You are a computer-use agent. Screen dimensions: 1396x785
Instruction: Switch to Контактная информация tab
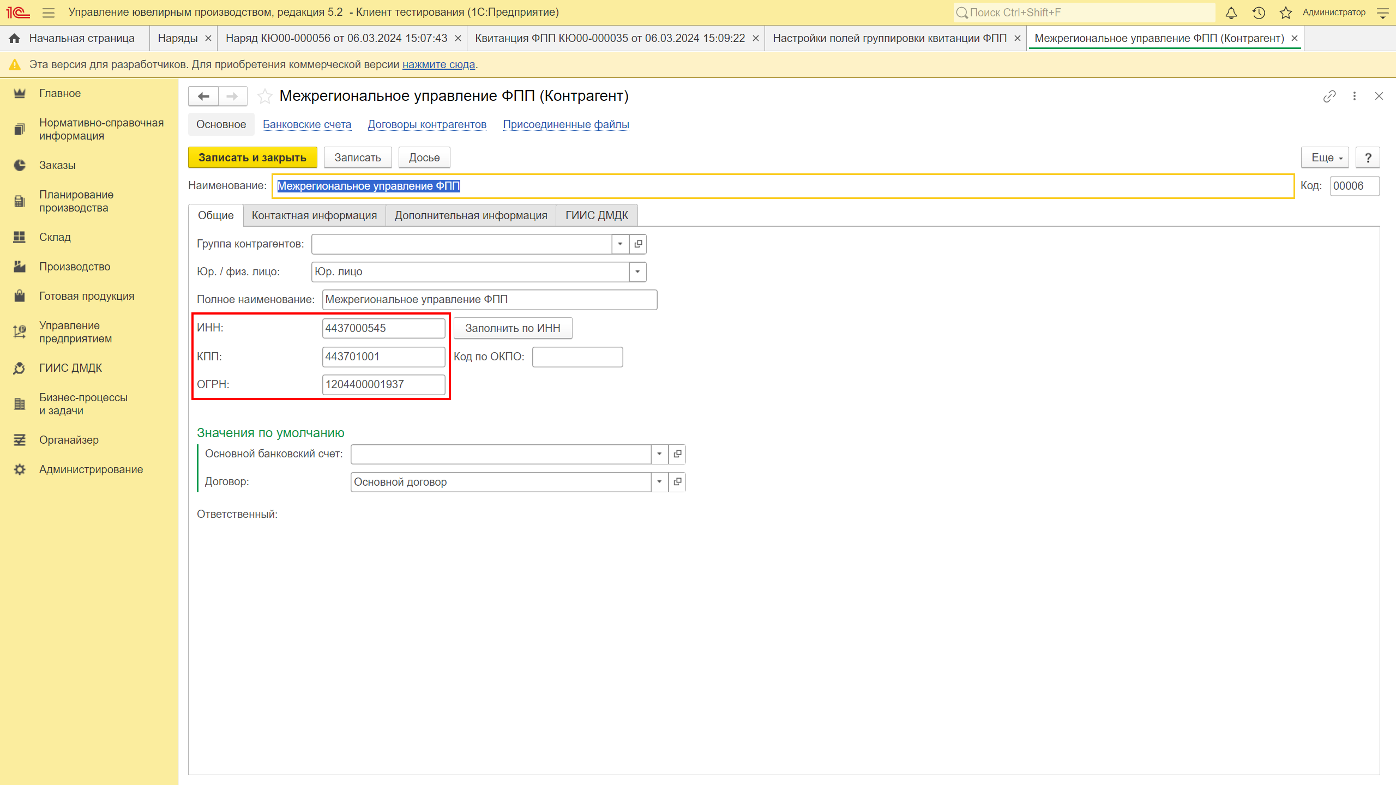(x=314, y=215)
